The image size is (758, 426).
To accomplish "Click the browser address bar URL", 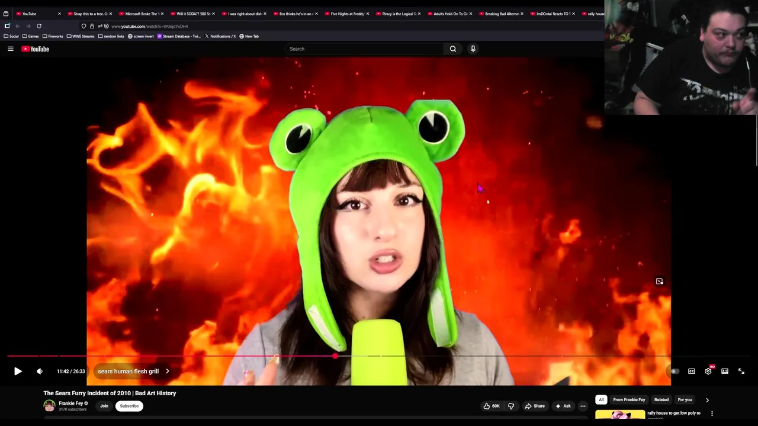I will [150, 27].
